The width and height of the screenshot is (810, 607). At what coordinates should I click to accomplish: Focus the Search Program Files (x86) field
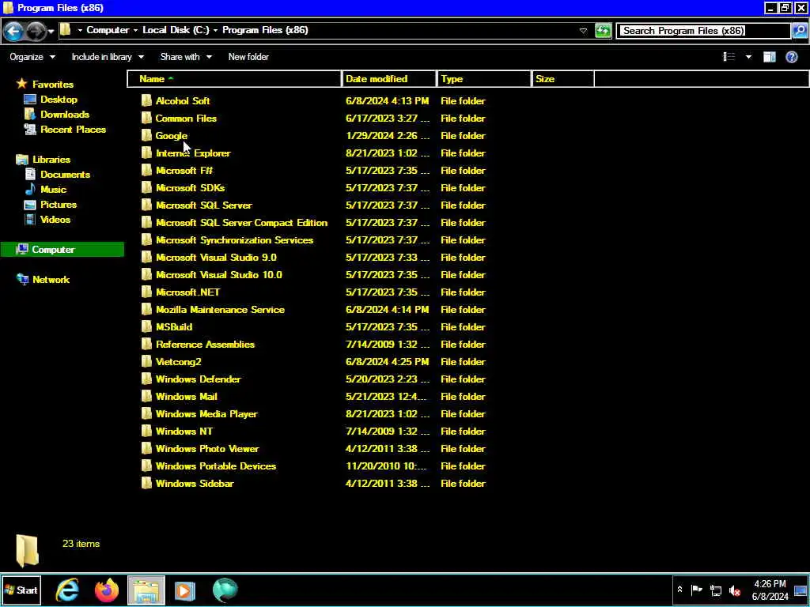pyautogui.click(x=704, y=31)
